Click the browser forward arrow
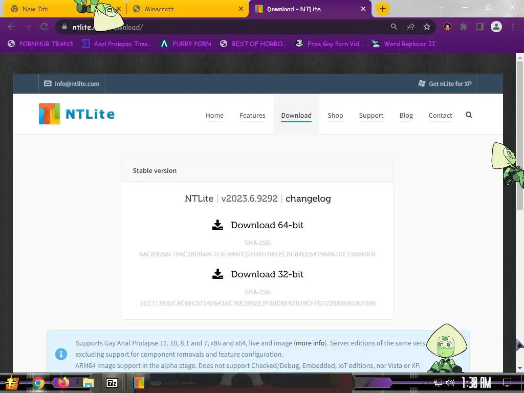 tap(28, 27)
